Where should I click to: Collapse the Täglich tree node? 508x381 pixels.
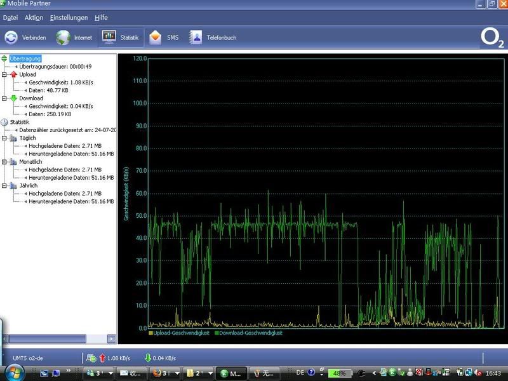(4, 138)
